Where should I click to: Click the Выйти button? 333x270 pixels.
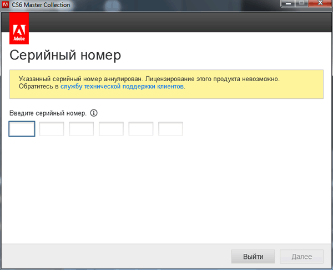tap(253, 257)
